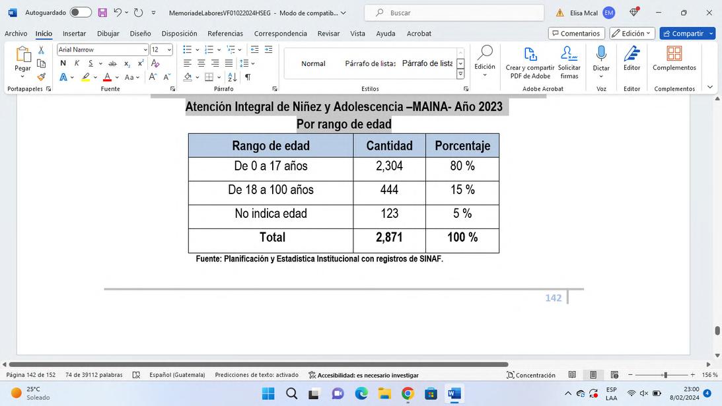The height and width of the screenshot is (406, 722).
Task: Open the borders dropdown arrow
Action: 219,77
